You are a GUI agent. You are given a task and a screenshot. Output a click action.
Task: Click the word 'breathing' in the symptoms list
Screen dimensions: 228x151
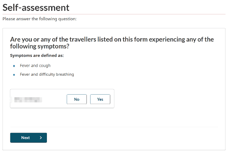click(x=65, y=74)
